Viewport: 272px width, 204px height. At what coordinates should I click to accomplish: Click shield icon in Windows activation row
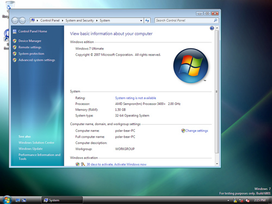[77, 164]
